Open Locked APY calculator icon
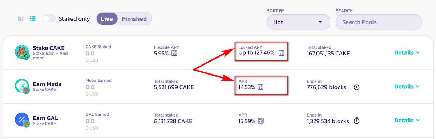Screen dimensions: 436x139 click(x=281, y=53)
